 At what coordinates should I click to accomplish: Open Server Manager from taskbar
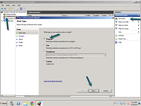point(12,103)
